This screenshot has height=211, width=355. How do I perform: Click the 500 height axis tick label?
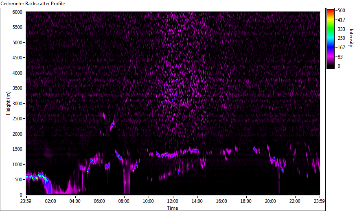click(x=19, y=180)
